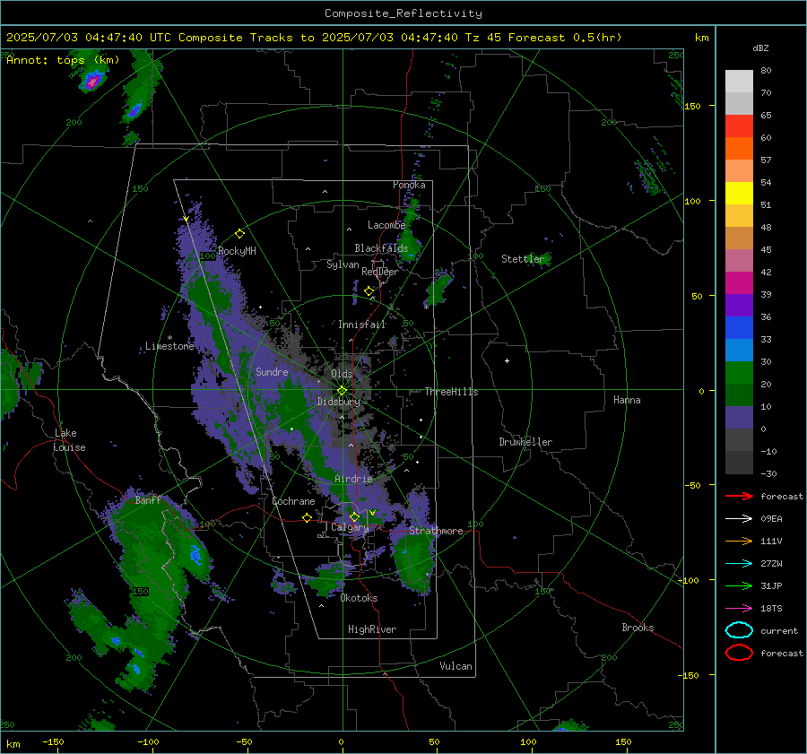
Task: Click the Airdrie city label
Action: pyautogui.click(x=353, y=479)
